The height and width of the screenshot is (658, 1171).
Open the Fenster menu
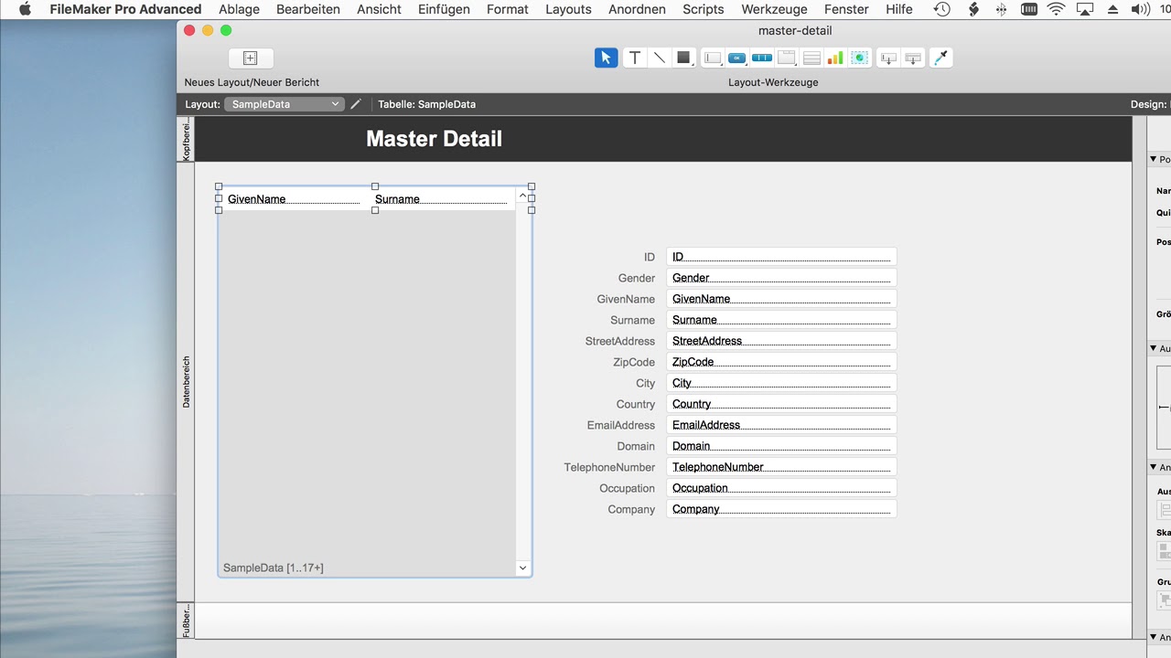[x=846, y=9]
